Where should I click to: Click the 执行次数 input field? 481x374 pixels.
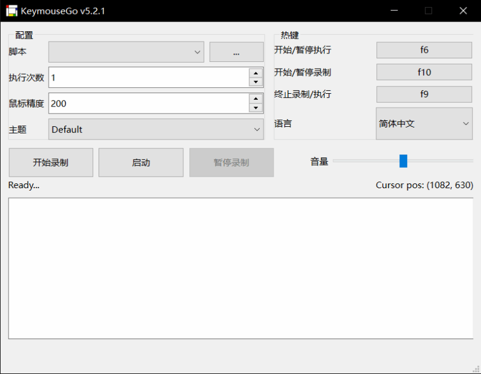[x=147, y=78]
